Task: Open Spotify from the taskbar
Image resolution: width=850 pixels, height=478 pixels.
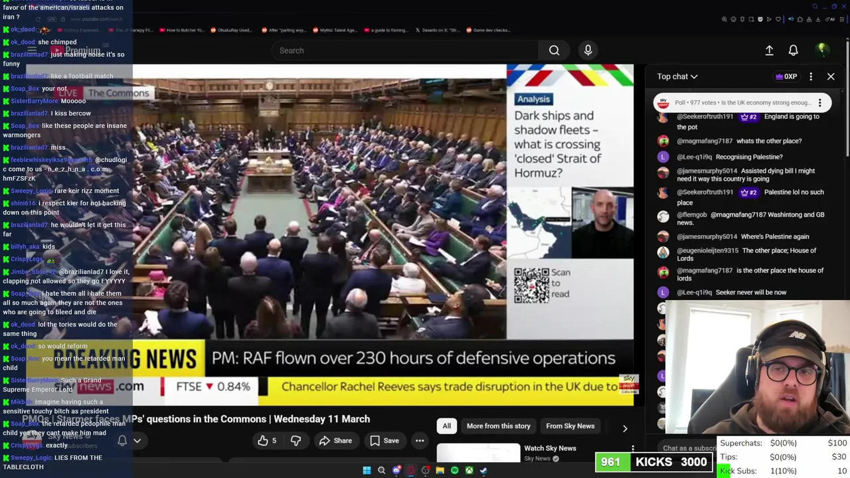Action: [454, 471]
